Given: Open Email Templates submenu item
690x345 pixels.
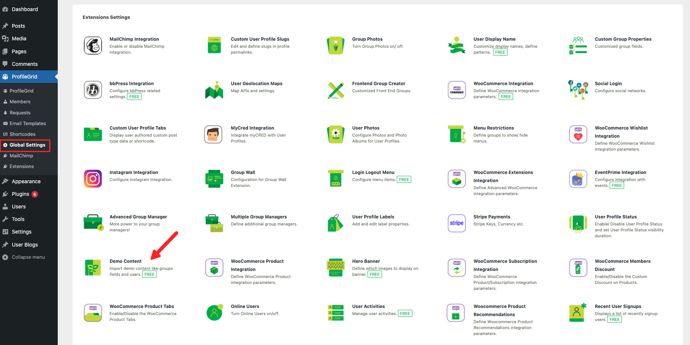Looking at the screenshot, I should 28,124.
